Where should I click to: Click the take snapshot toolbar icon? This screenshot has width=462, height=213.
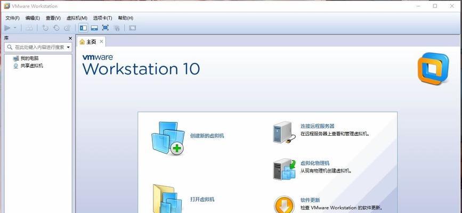(45, 28)
